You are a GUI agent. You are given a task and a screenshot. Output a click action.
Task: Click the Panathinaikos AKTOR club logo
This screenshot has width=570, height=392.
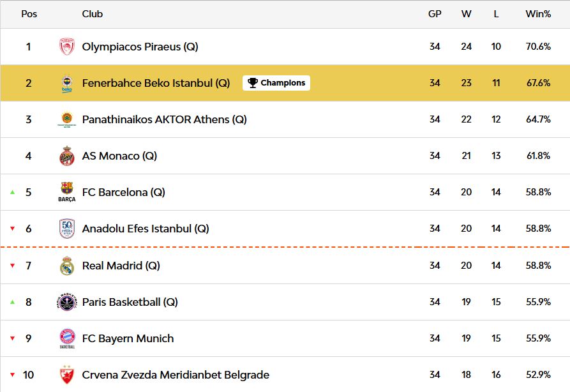[67, 120]
